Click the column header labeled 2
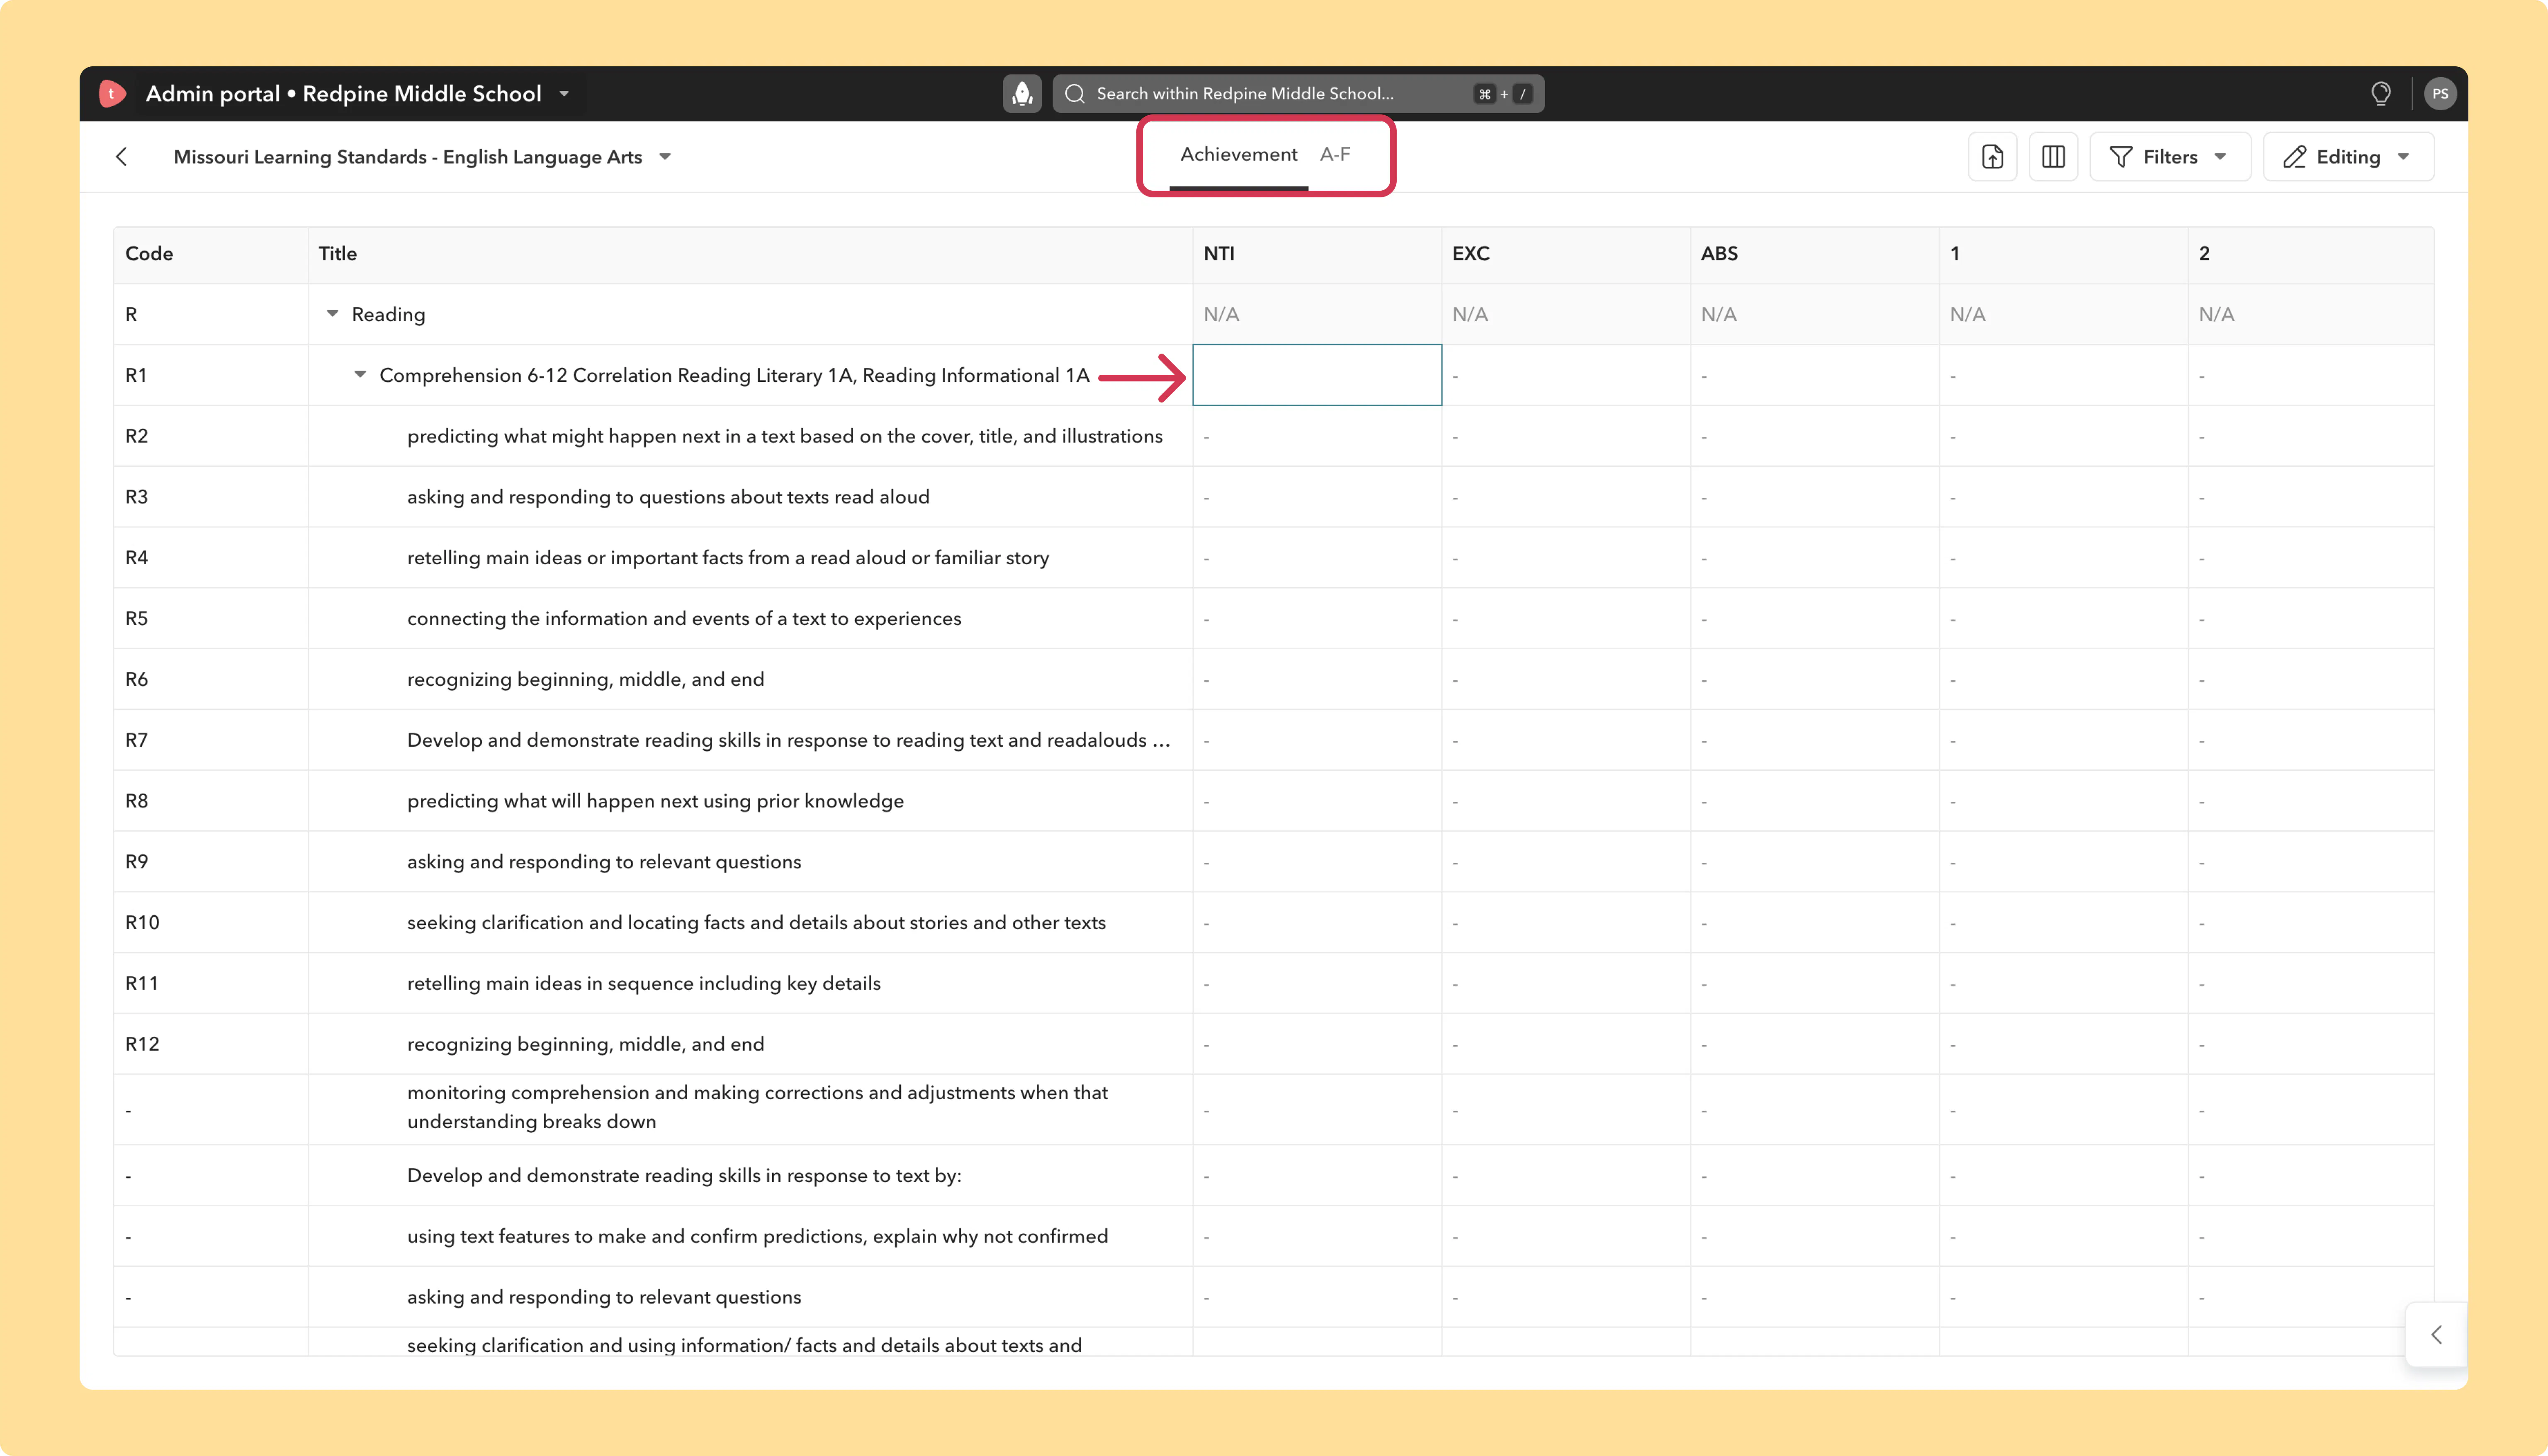Viewport: 2548px width, 1456px height. (2311, 254)
